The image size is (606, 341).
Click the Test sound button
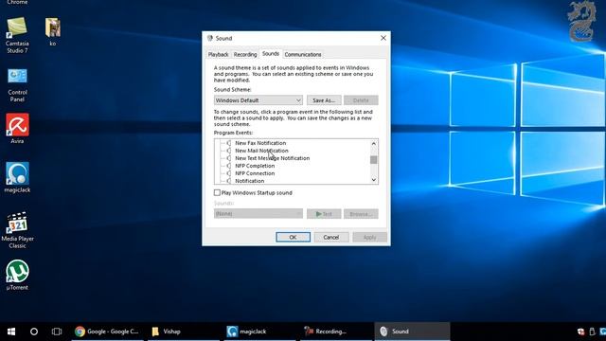click(x=324, y=214)
